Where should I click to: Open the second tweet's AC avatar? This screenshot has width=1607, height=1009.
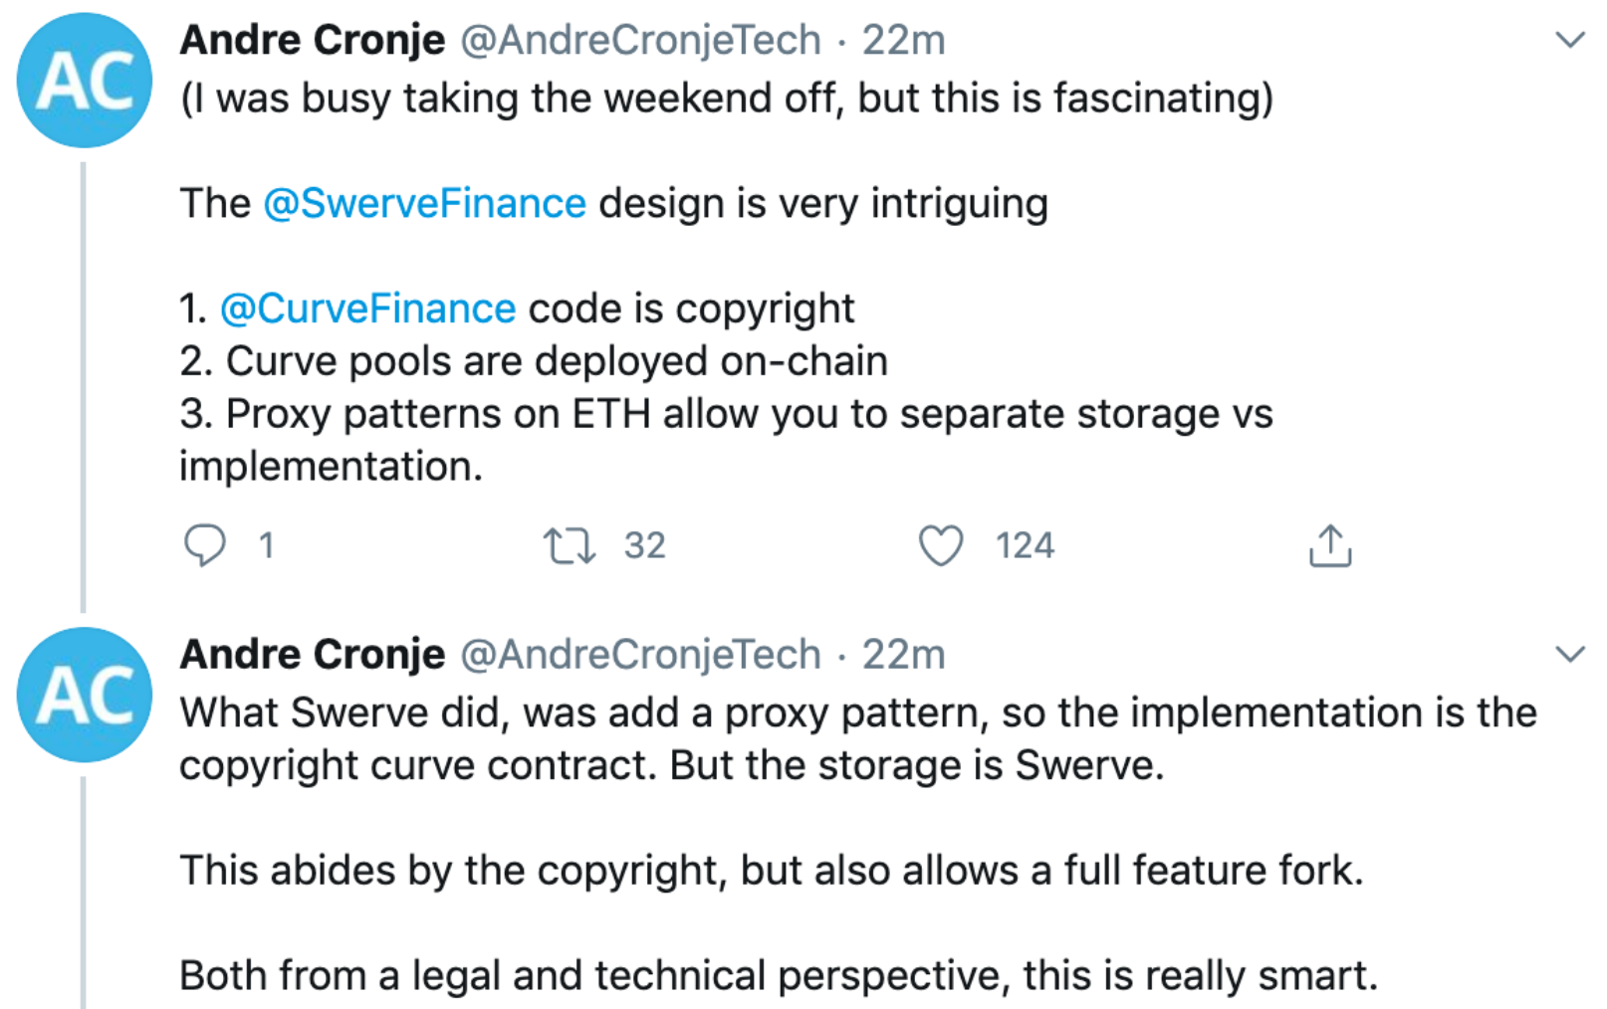tap(85, 695)
